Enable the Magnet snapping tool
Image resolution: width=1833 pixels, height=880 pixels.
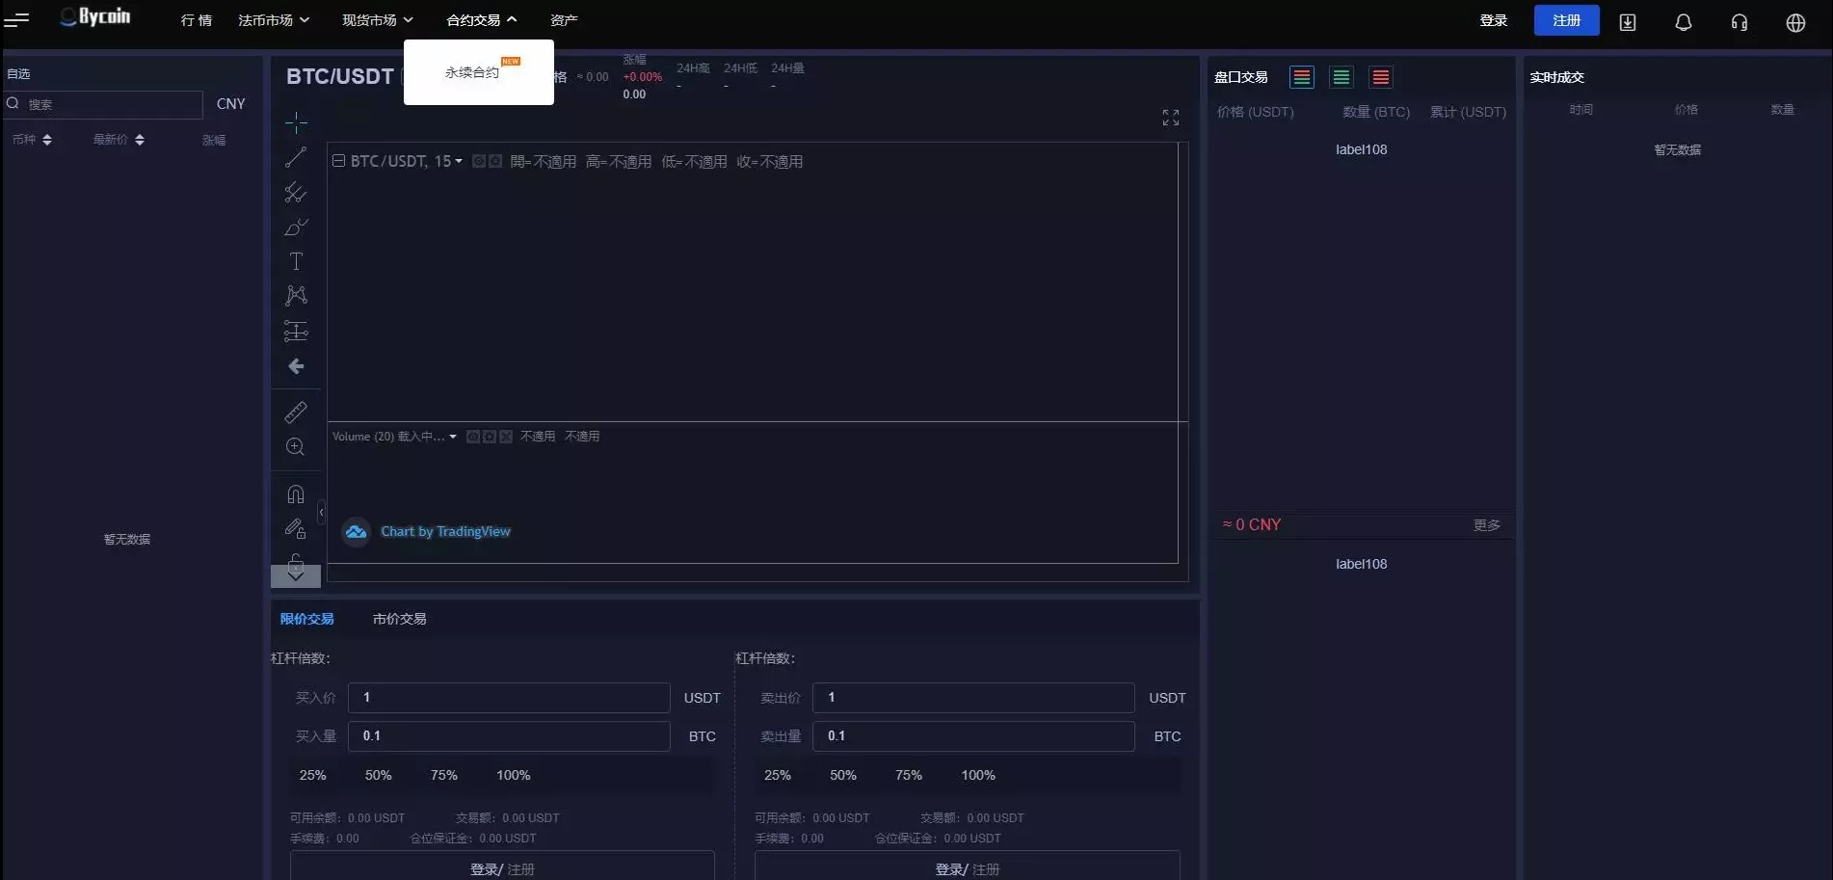click(x=295, y=493)
